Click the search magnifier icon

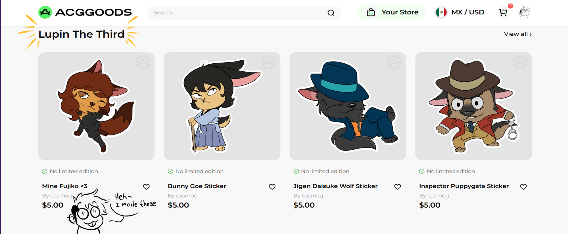[331, 13]
